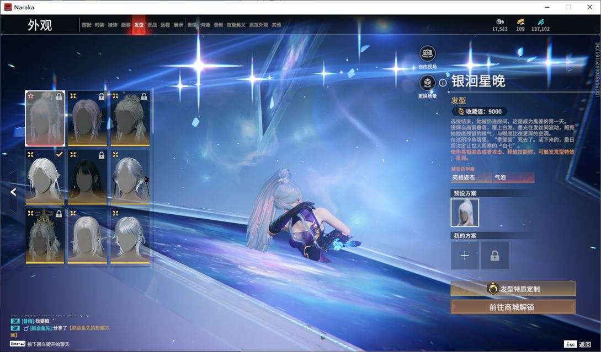The image size is (601, 352).
Task: Click the gold bar currency icon above 109
Action: coord(520,22)
